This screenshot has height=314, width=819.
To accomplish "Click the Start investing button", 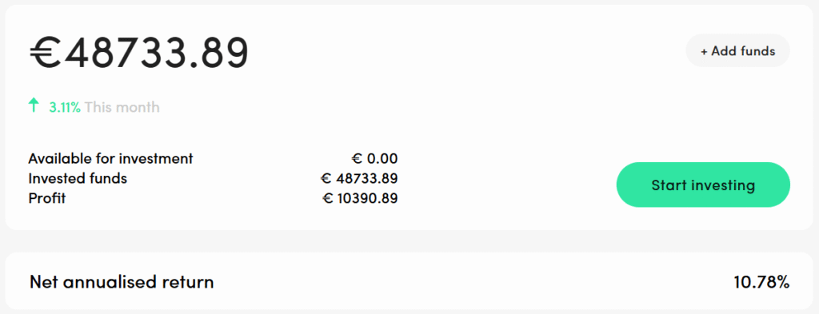I will click(703, 185).
